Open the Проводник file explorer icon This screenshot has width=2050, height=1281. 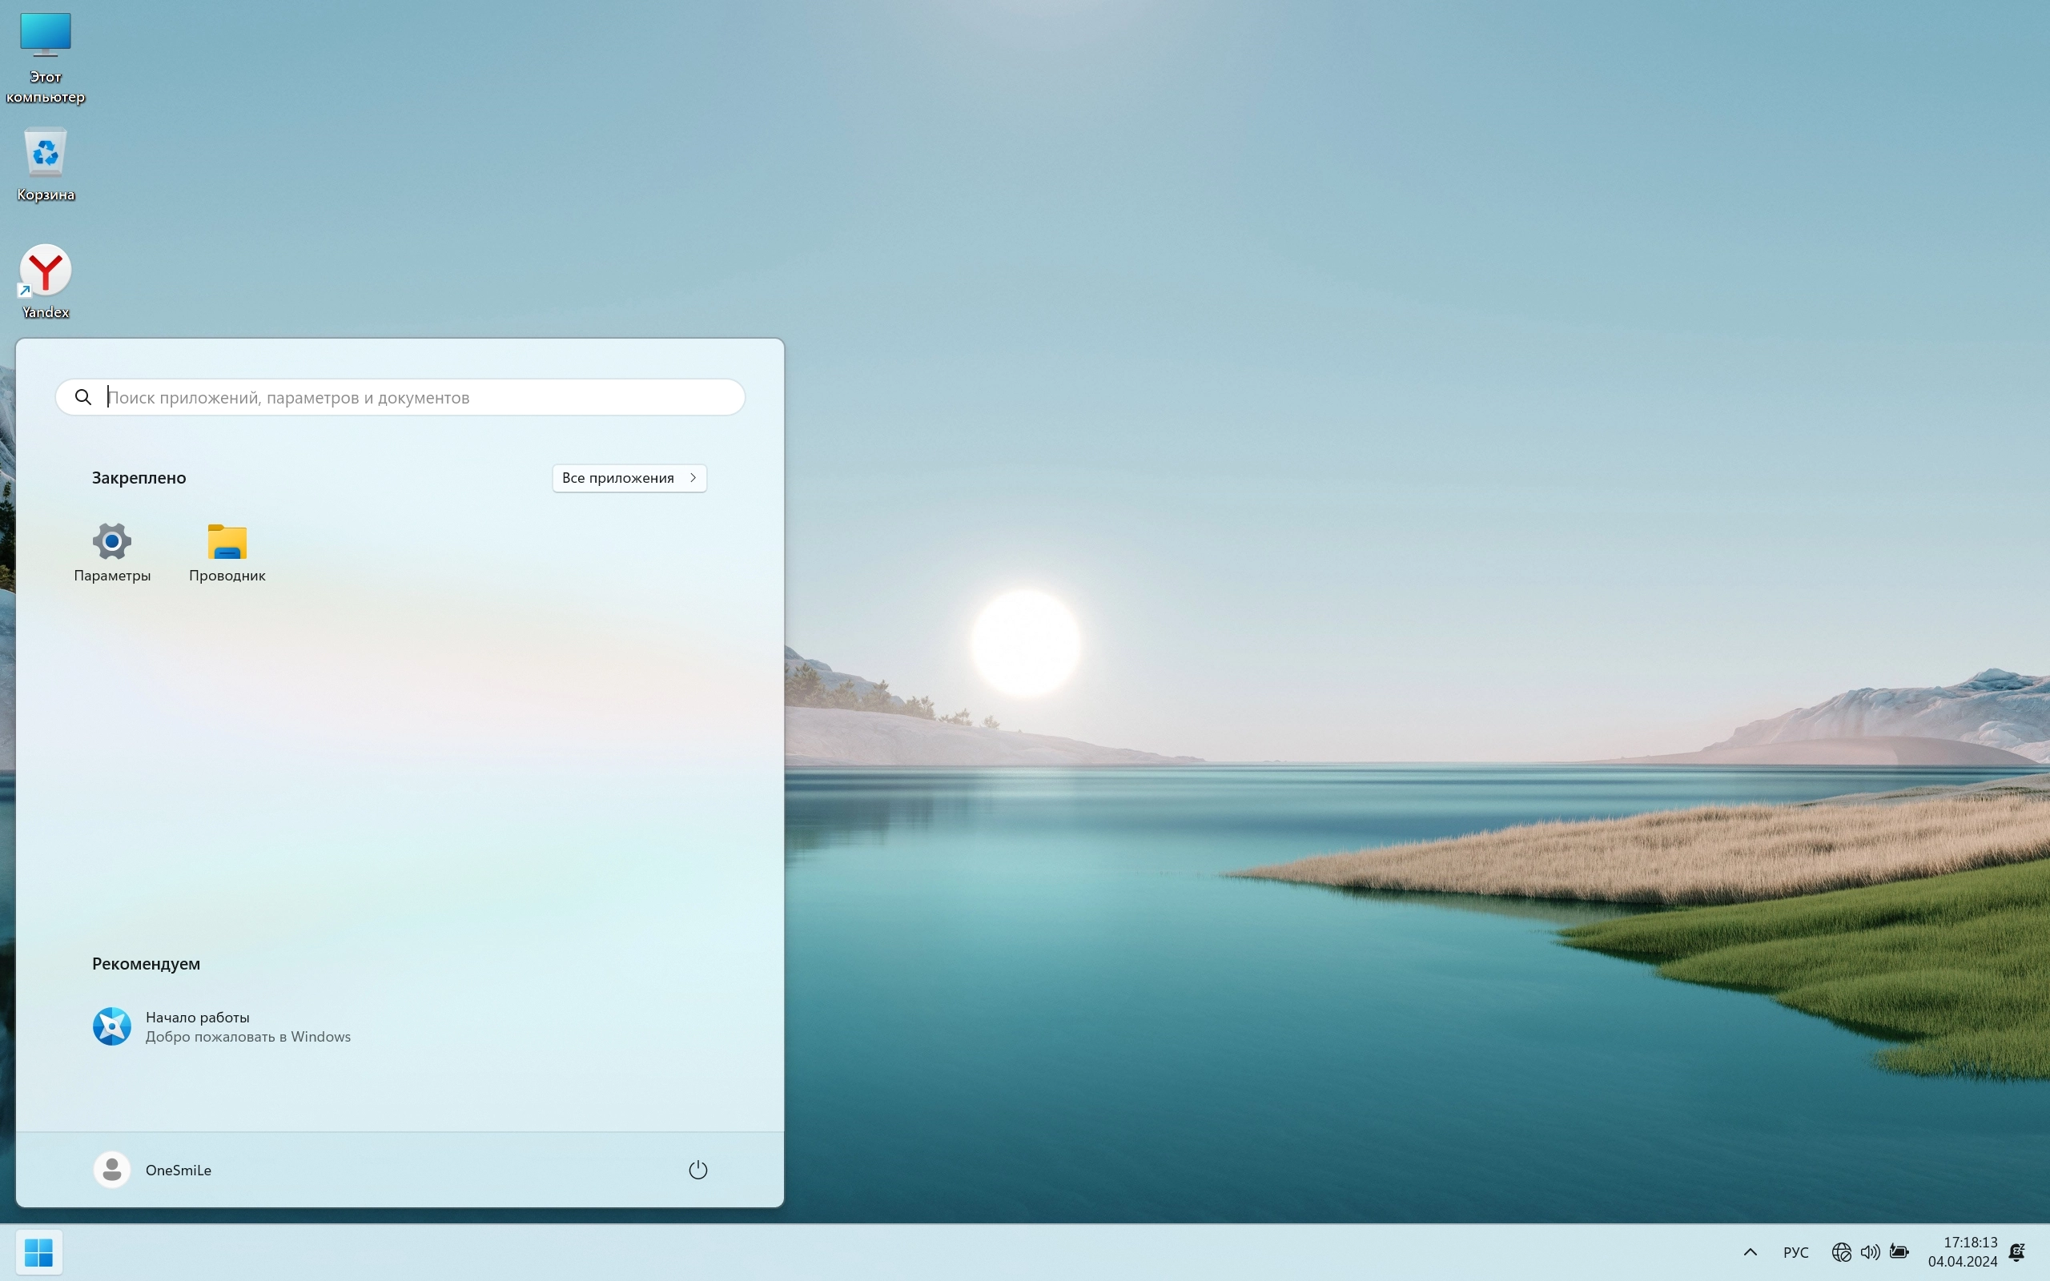coord(227,542)
